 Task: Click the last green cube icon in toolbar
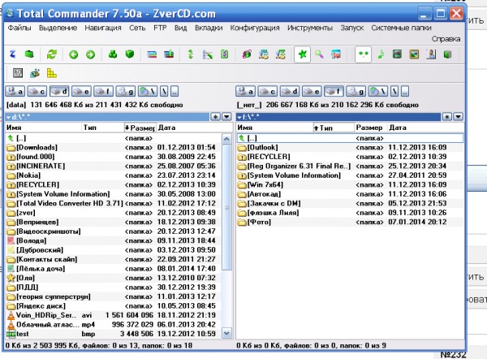(447, 54)
